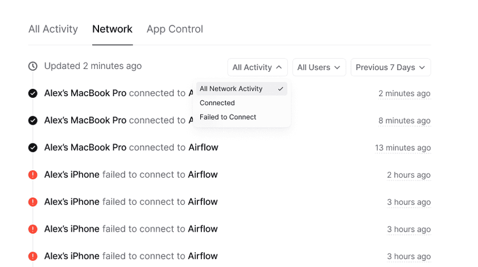478x267 pixels.
Task: Click the check icon for the 2 minutes ago entry
Action: point(33,93)
